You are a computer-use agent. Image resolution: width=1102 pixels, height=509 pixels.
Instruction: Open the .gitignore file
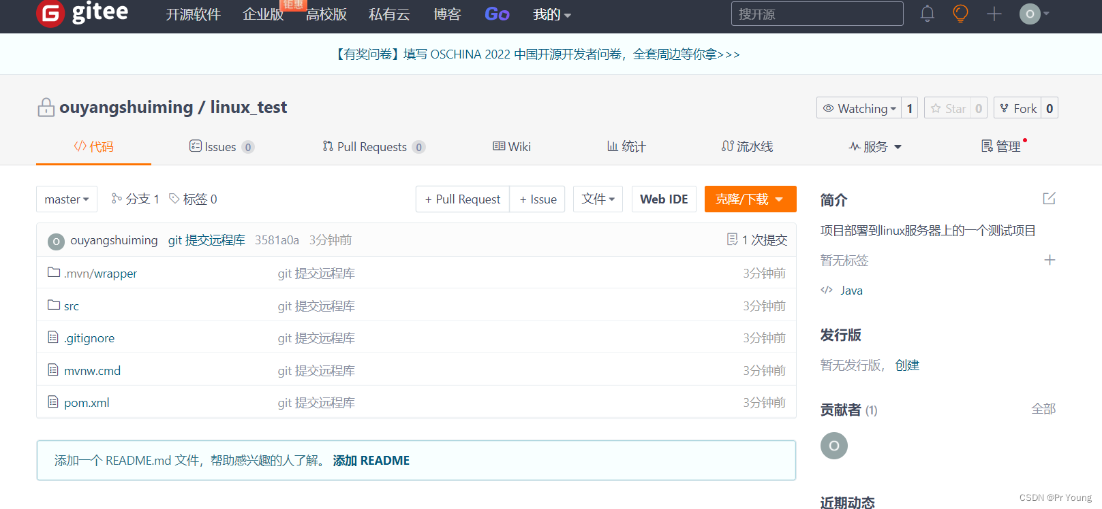(x=89, y=338)
